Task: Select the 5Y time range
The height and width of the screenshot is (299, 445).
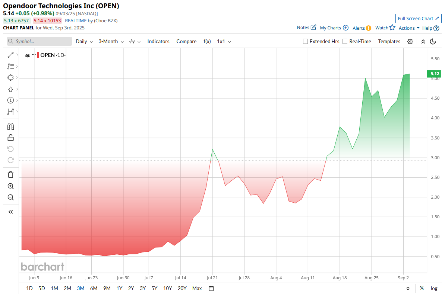Action: pyautogui.click(x=154, y=288)
